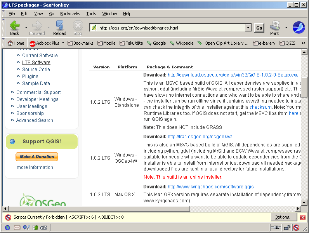
Task: Open the File menu
Action: pyautogui.click(x=12, y=14)
